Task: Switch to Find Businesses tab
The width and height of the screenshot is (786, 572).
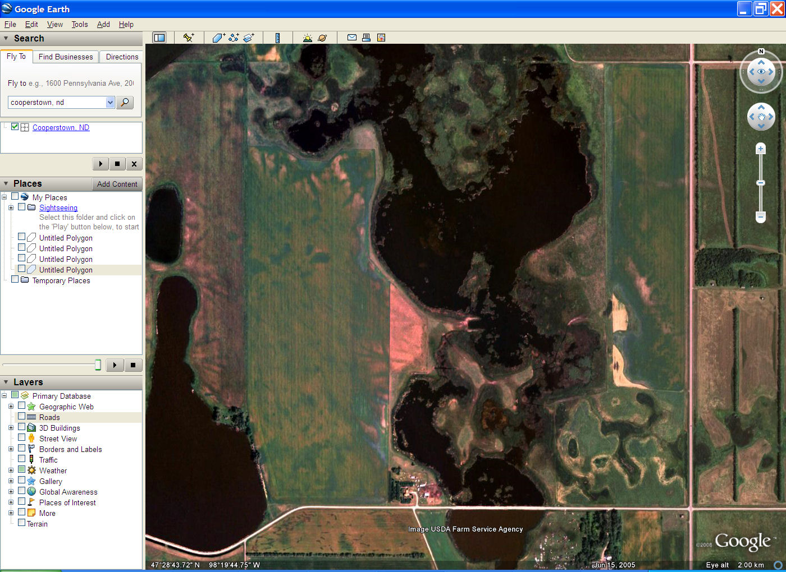Action: 66,57
